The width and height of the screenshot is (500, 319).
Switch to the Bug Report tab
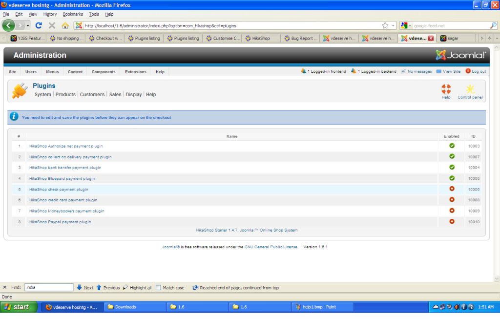pos(300,38)
